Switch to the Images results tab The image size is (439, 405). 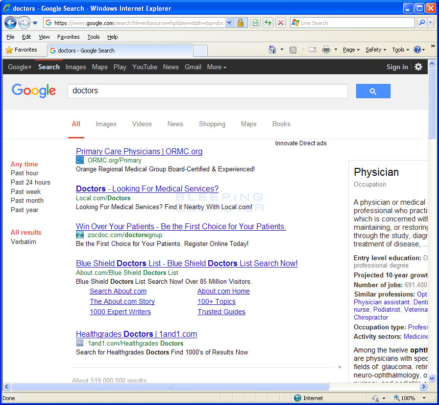pos(106,124)
